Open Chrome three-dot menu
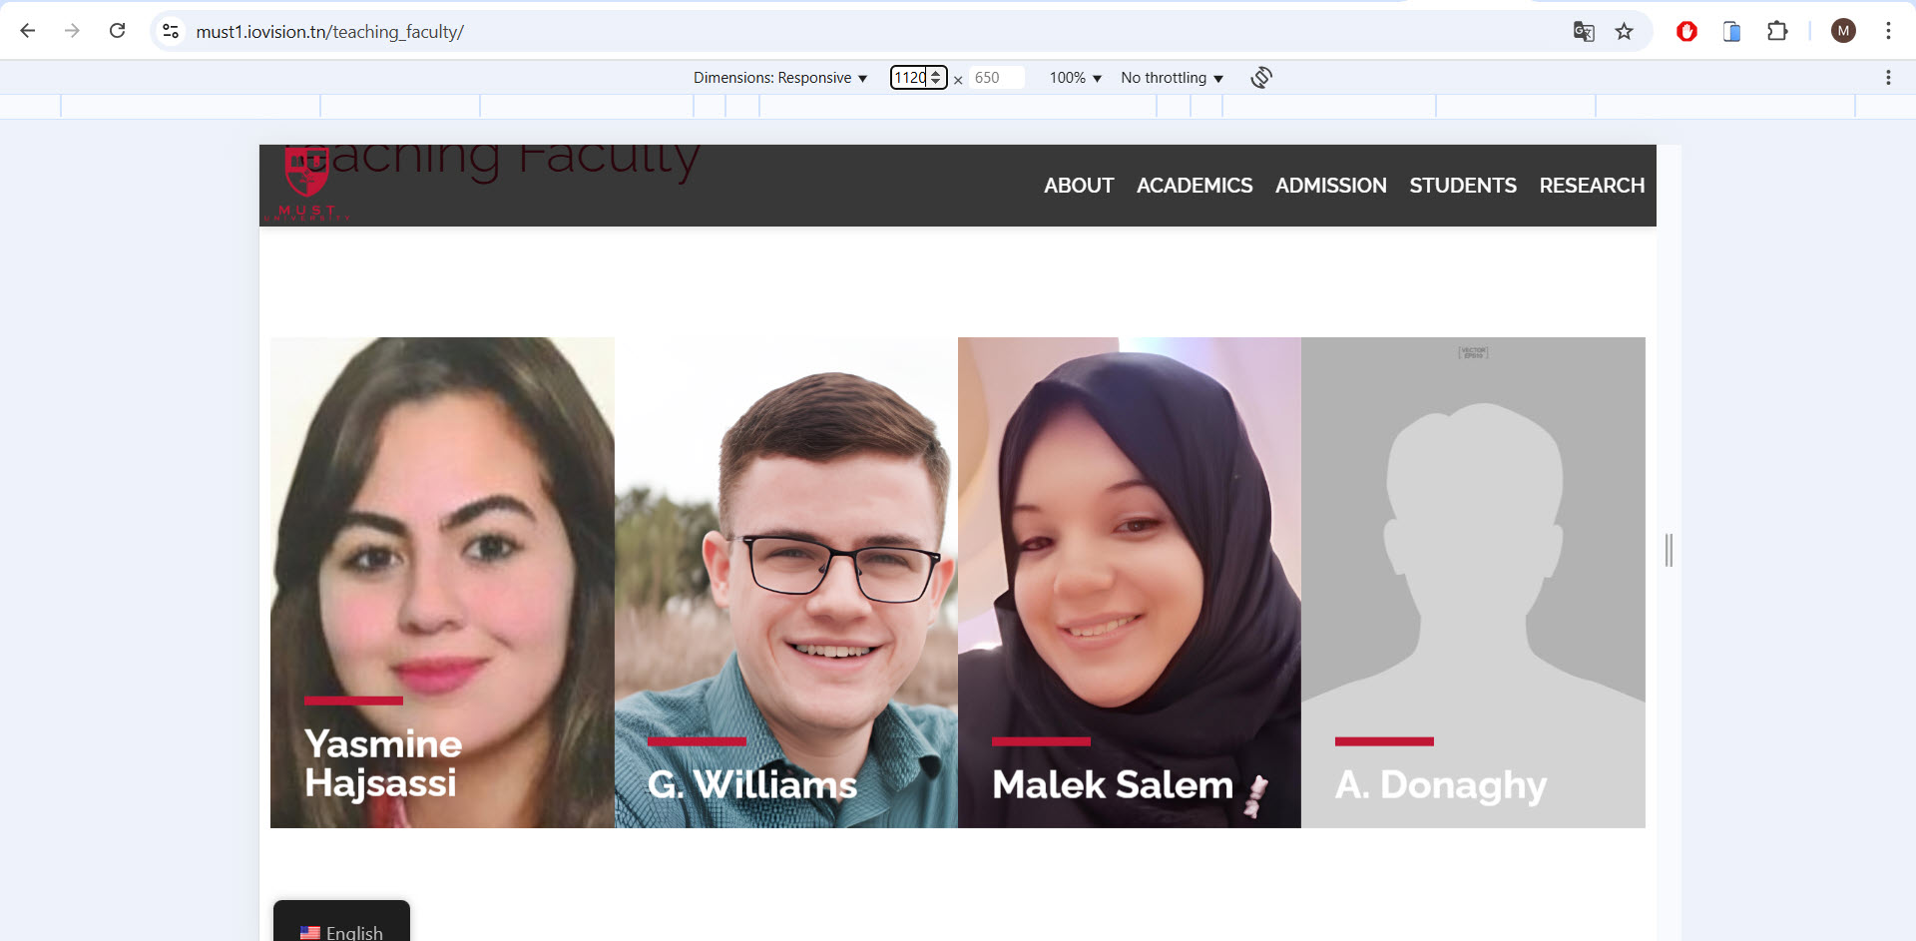This screenshot has height=941, width=1916. (x=1888, y=32)
